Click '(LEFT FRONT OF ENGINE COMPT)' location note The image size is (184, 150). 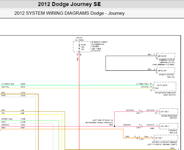click(162, 145)
